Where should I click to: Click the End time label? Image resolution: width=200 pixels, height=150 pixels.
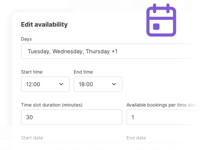83,72
